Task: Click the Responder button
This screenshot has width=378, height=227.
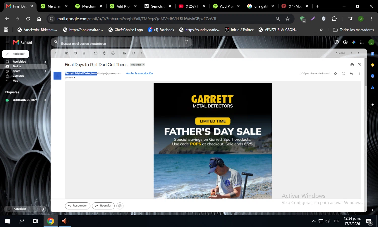Action: 78,206
